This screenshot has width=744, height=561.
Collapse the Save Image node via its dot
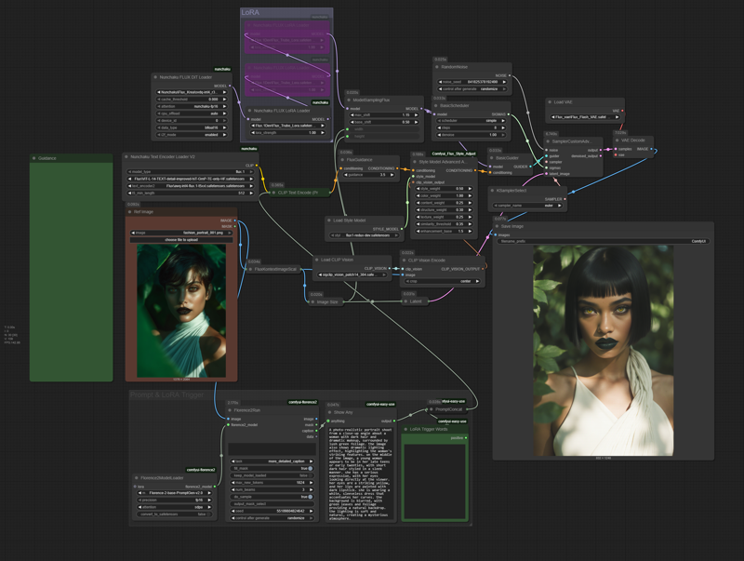tap(497, 226)
